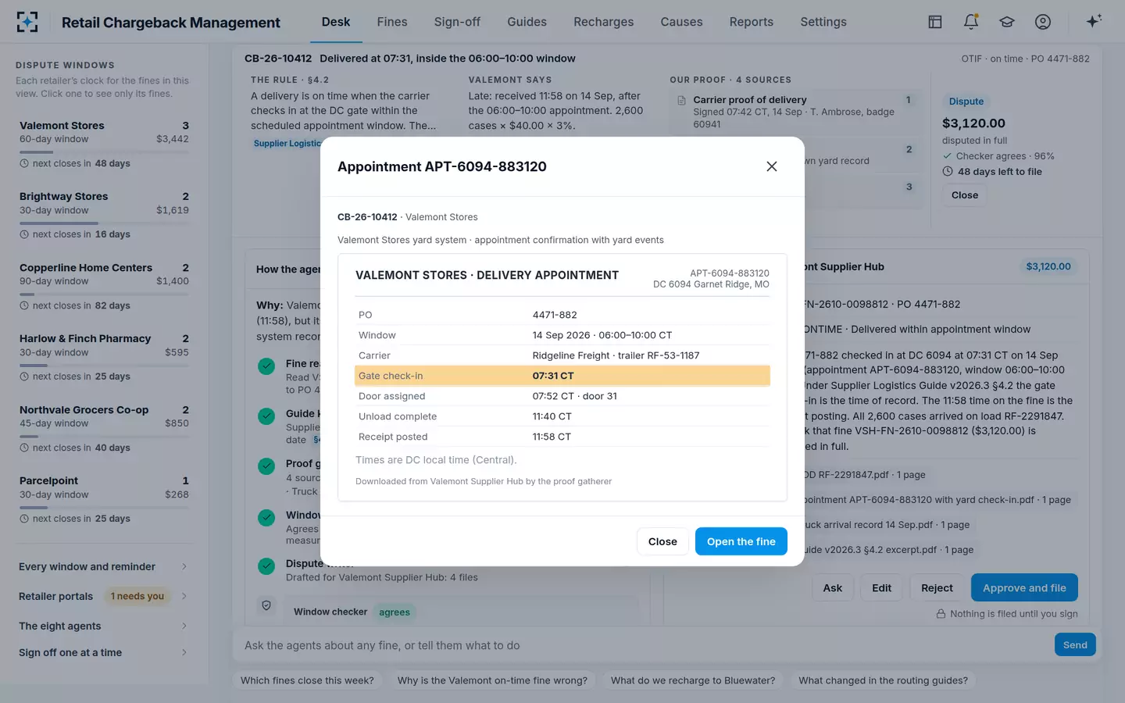1125x703 pixels.
Task: Switch to the Sign-off tab
Action: pyautogui.click(x=457, y=22)
